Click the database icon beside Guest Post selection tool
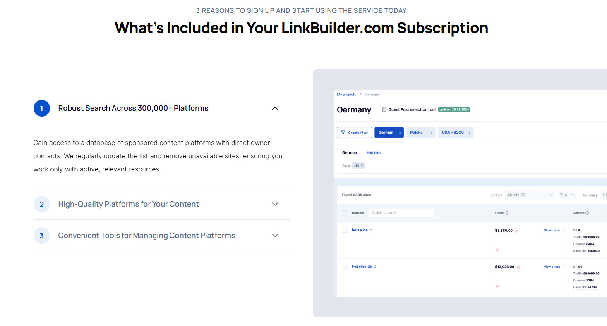 pos(384,110)
